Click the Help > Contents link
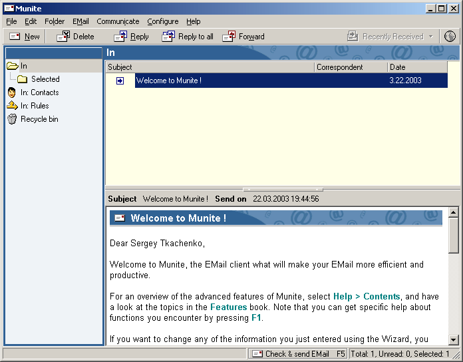The width and height of the screenshot is (463, 362). point(367,297)
